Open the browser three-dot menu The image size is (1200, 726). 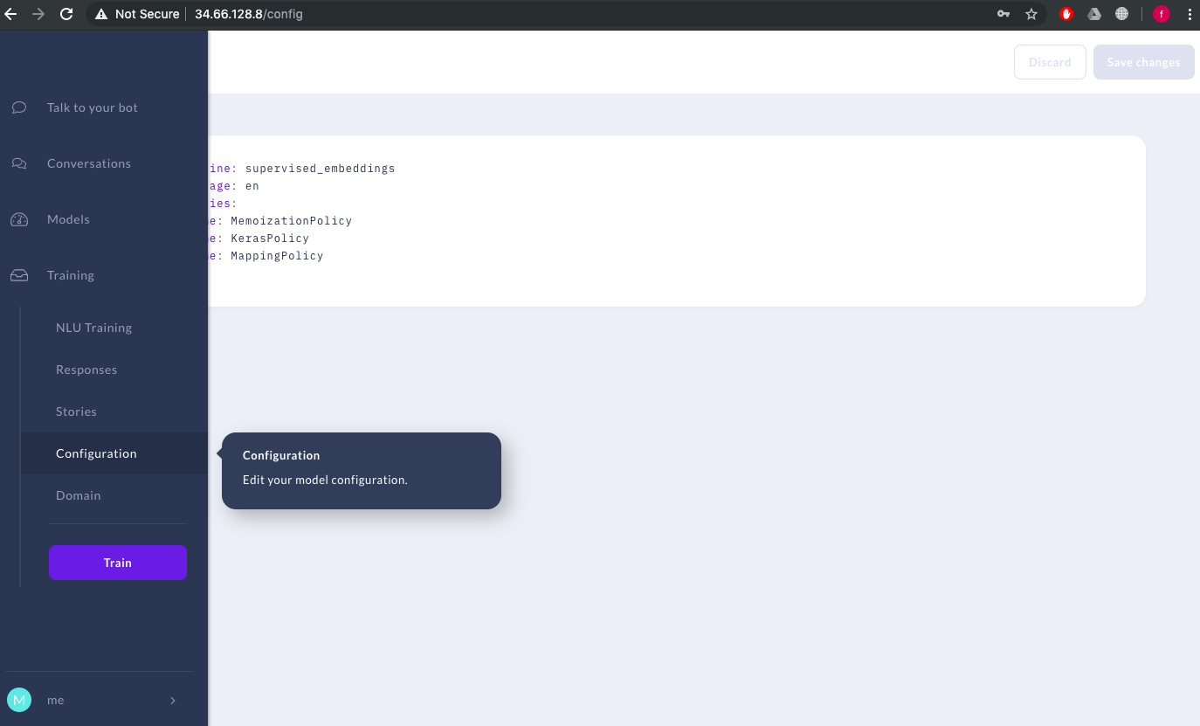(x=1190, y=14)
